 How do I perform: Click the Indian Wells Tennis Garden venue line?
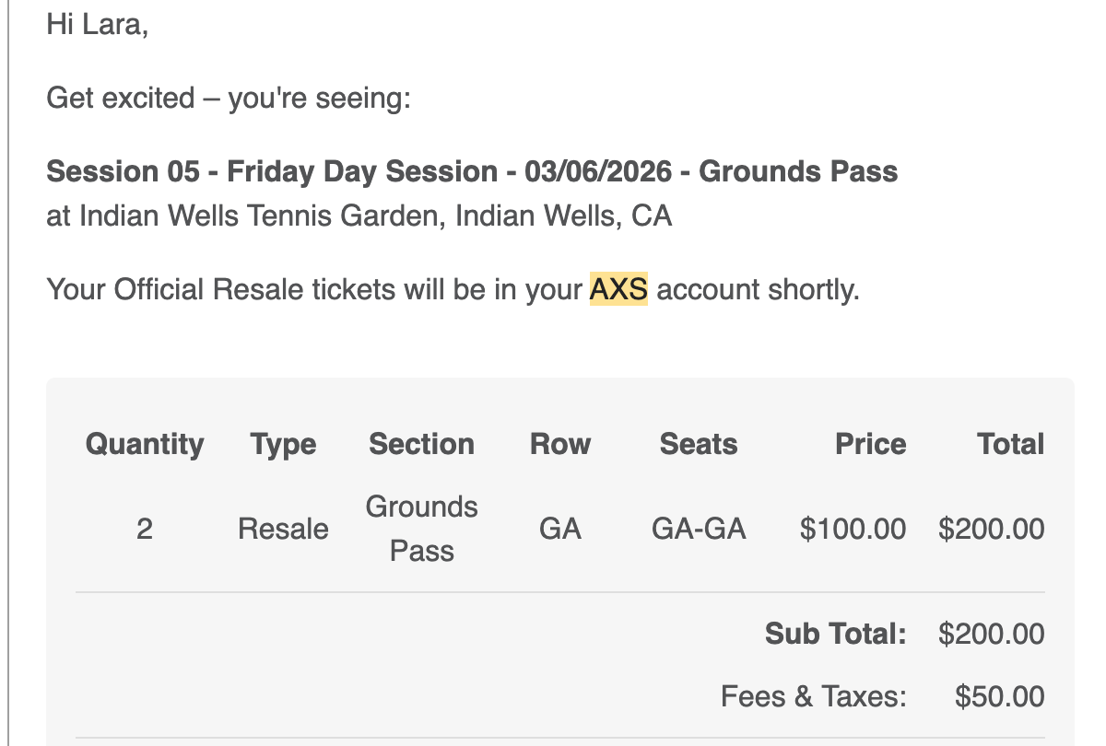coord(359,216)
